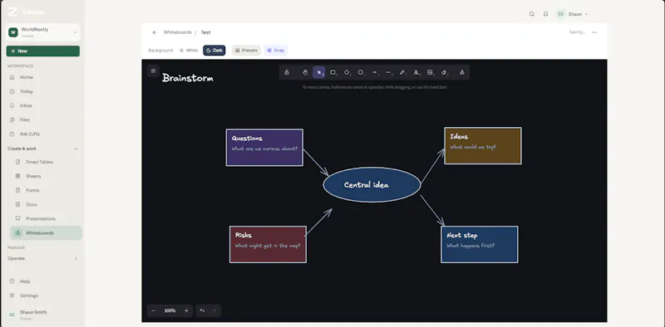Screen dimensions: 665x327
Task: Toggle the canvas lock tool
Action: pyautogui.click(x=286, y=72)
